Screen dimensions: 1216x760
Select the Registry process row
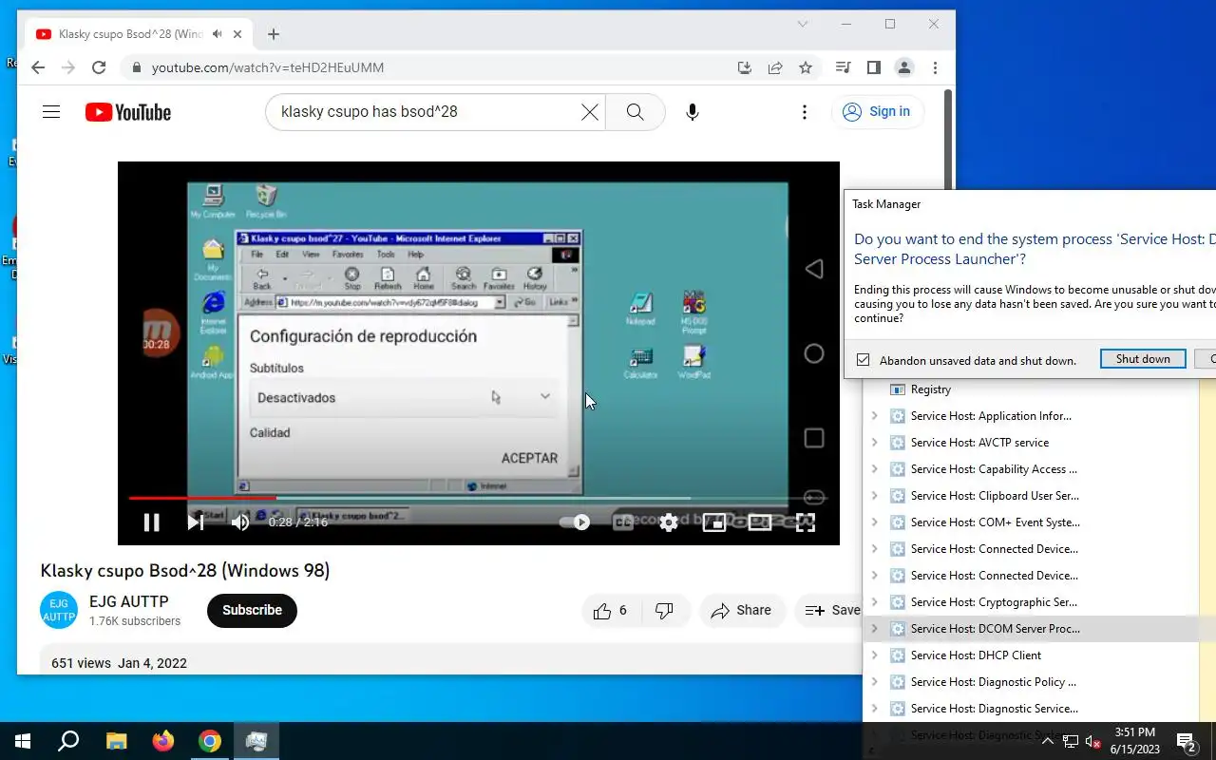[x=1031, y=389]
